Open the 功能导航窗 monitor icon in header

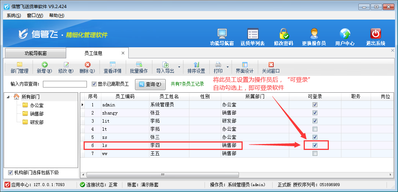pyautogui.click(x=222, y=34)
